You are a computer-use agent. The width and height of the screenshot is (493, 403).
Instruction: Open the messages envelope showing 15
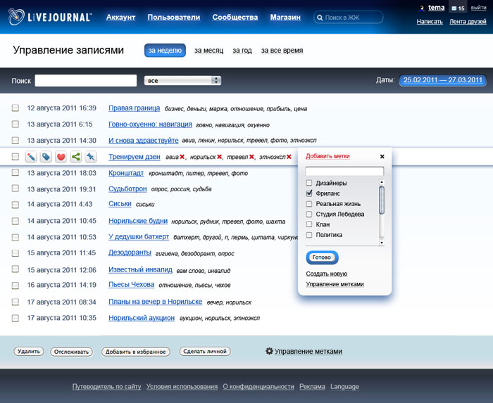pos(458,8)
